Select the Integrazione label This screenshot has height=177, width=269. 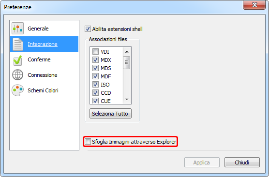coord(43,44)
